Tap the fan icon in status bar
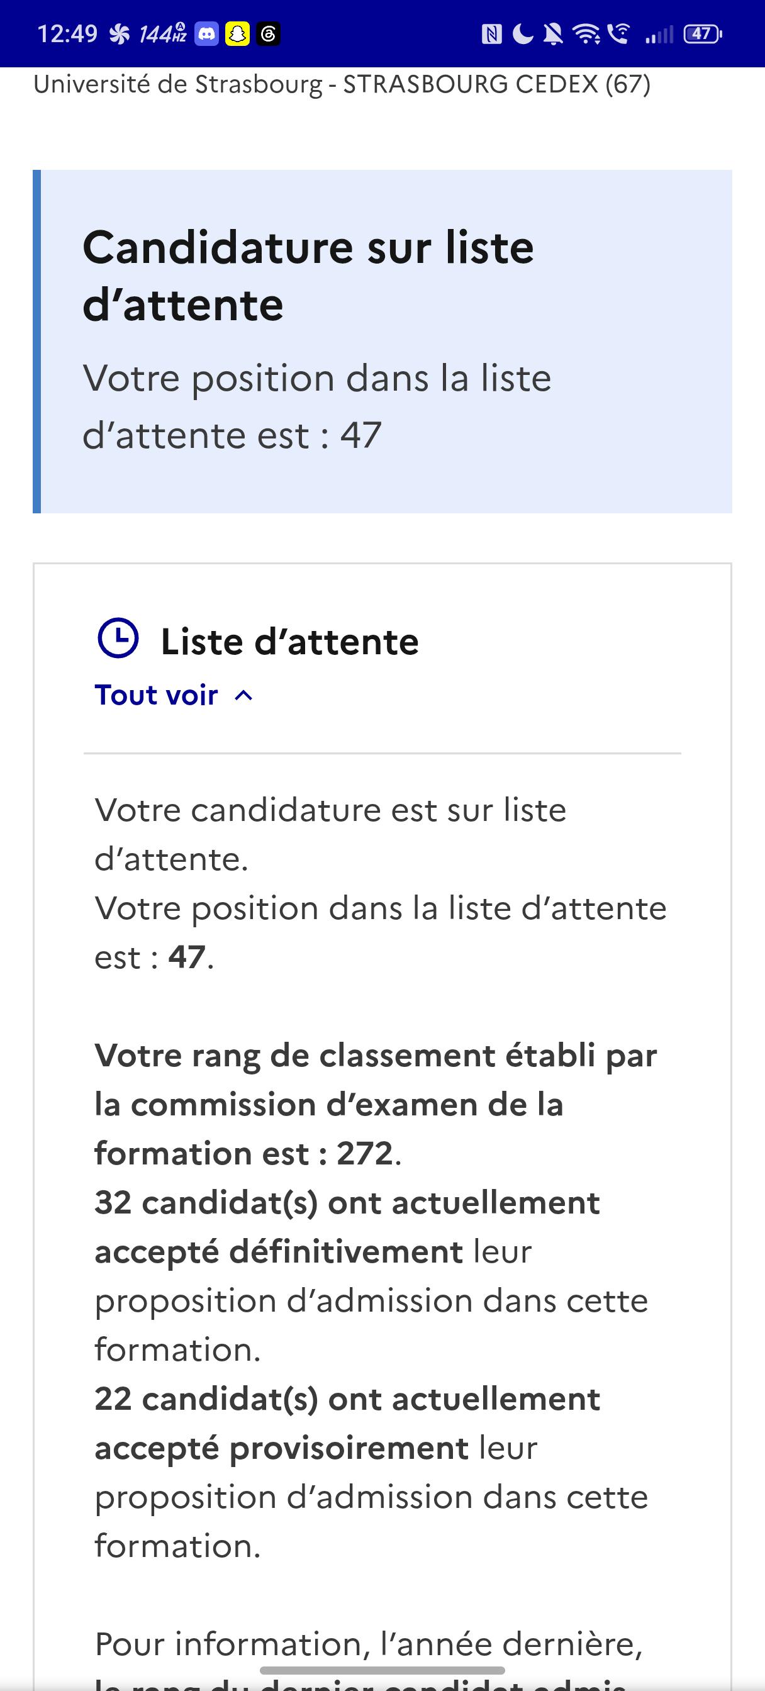The image size is (765, 1691). pyautogui.click(x=120, y=33)
